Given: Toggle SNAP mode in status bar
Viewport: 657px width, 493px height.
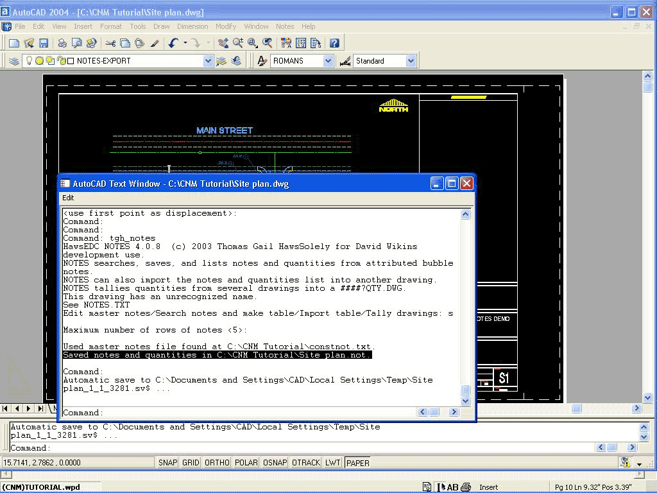Looking at the screenshot, I should pyautogui.click(x=167, y=462).
